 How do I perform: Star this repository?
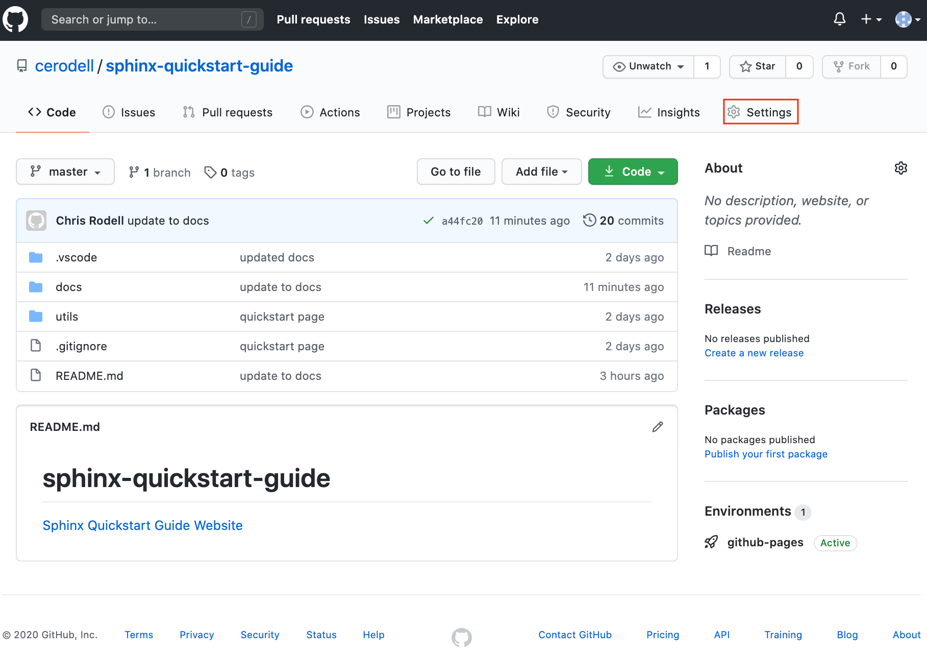[x=758, y=66]
